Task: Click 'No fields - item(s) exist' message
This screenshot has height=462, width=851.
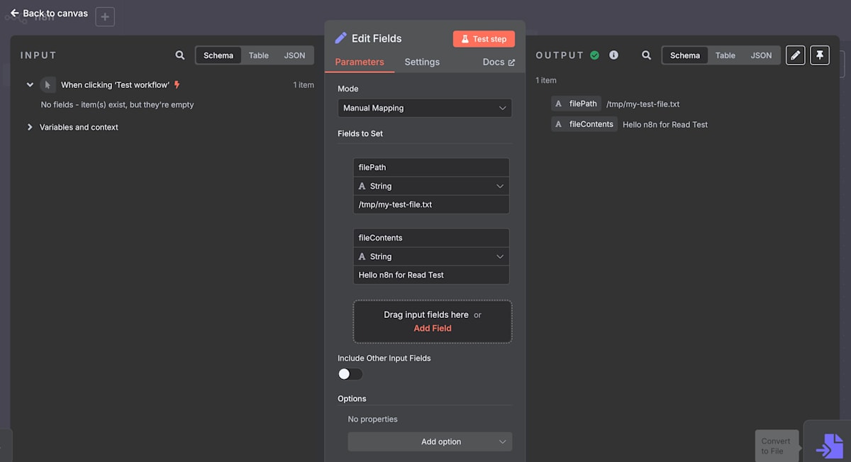Action: click(x=117, y=104)
